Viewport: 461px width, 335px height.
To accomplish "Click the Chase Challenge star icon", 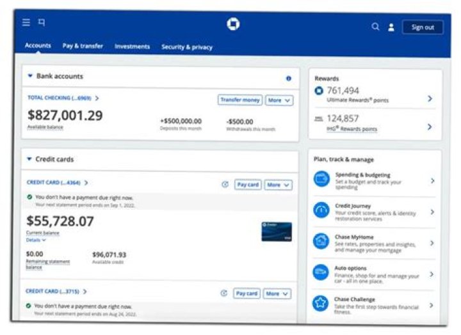I will point(321,302).
